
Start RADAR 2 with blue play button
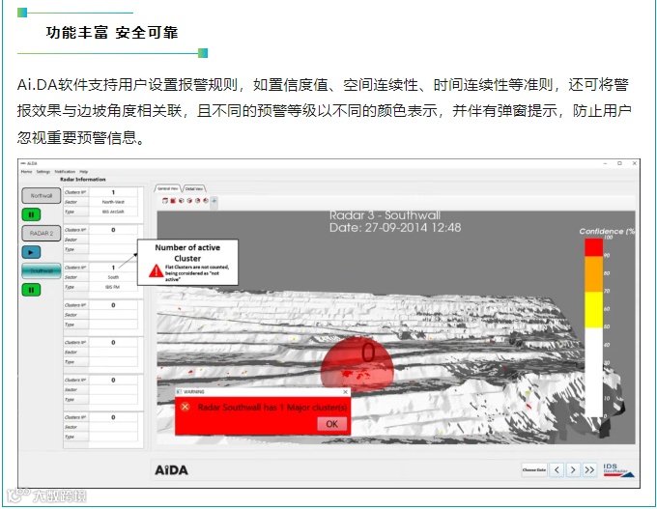(x=31, y=252)
